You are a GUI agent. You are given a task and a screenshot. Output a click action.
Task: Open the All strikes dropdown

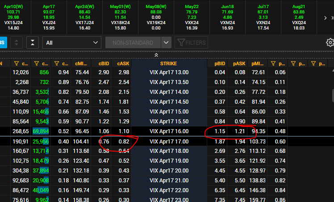(72, 42)
